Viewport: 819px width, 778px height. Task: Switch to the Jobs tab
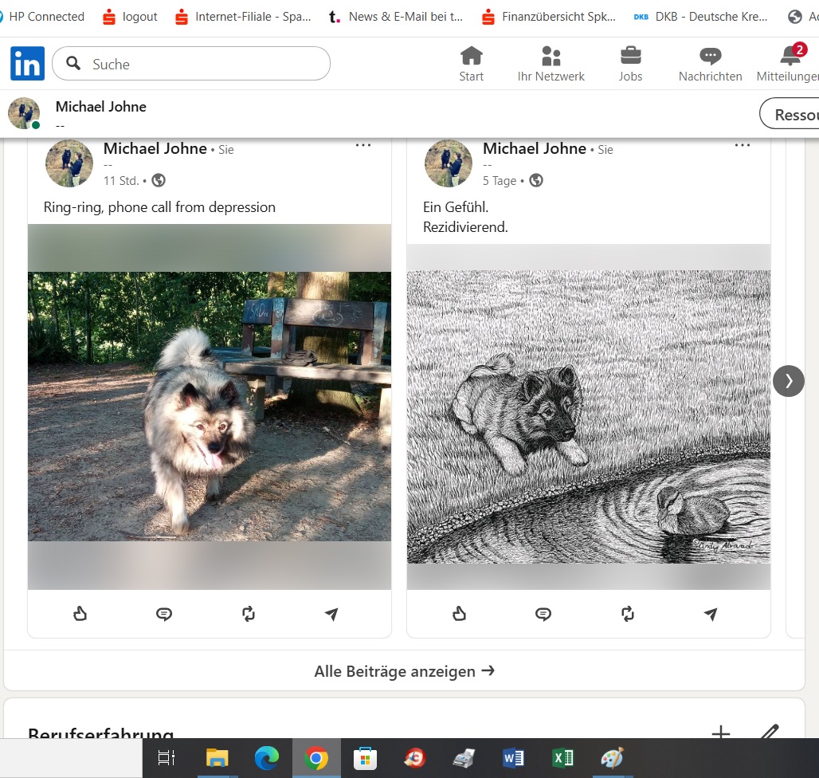coord(630,64)
